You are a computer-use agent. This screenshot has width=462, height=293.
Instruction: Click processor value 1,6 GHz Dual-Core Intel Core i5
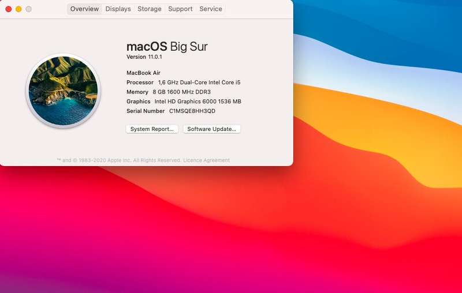pyautogui.click(x=199, y=82)
